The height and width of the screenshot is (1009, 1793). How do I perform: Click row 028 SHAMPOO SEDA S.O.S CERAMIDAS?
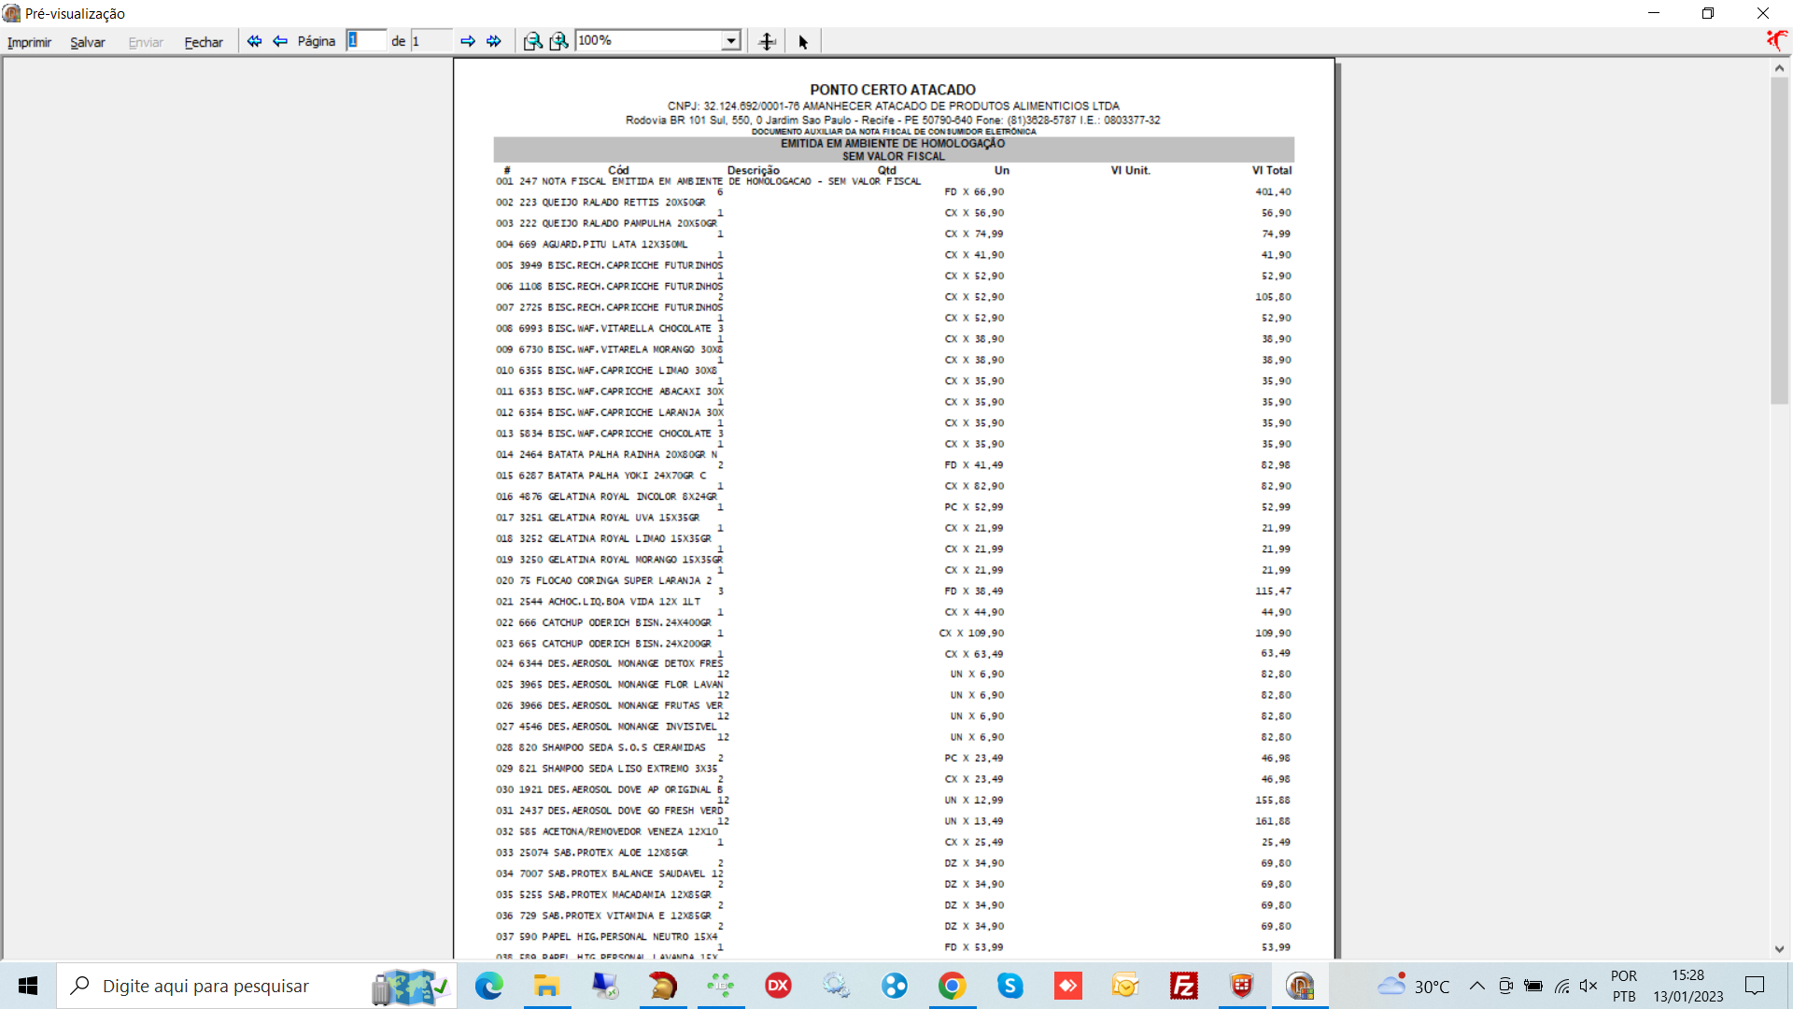click(600, 747)
